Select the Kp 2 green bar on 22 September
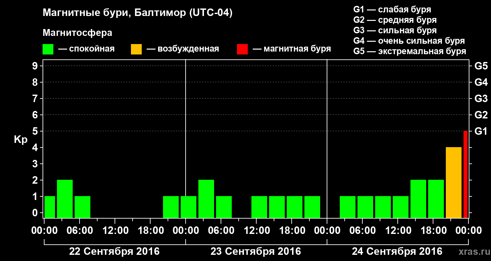Viewport: 491px width, 261px height. coord(65,199)
